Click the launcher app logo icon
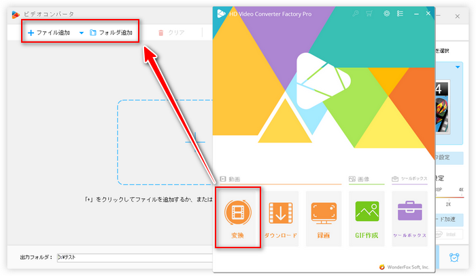 (221, 14)
